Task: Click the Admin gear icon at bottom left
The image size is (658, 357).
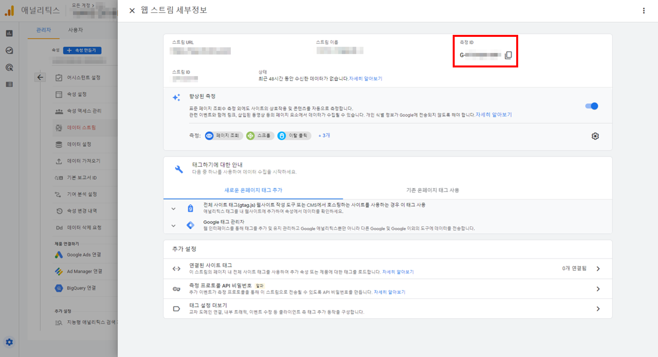Action: 9,342
